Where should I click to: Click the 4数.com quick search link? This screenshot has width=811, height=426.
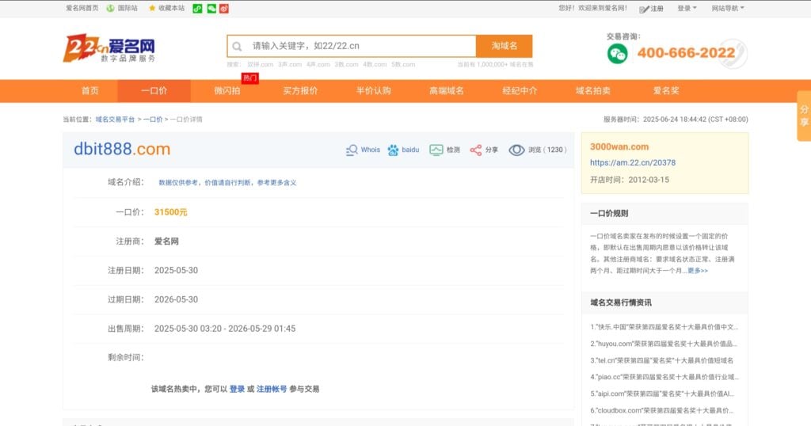click(x=375, y=65)
